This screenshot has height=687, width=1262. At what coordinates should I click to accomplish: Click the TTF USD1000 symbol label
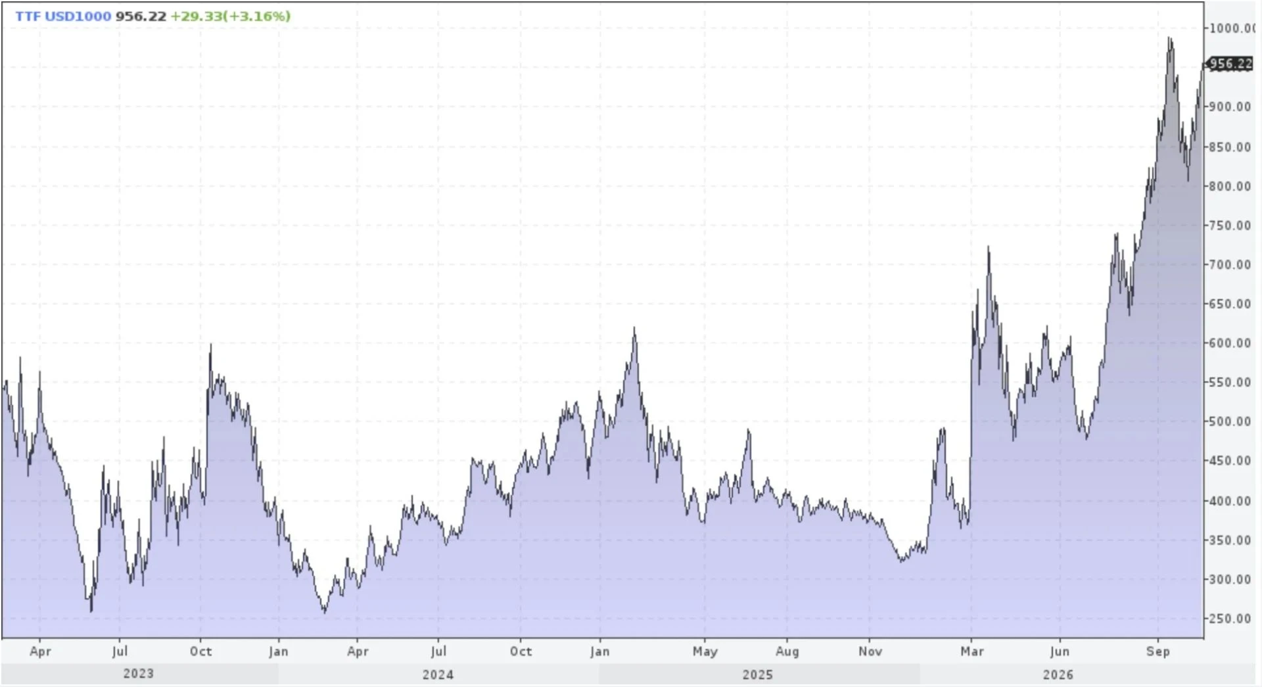63,16
